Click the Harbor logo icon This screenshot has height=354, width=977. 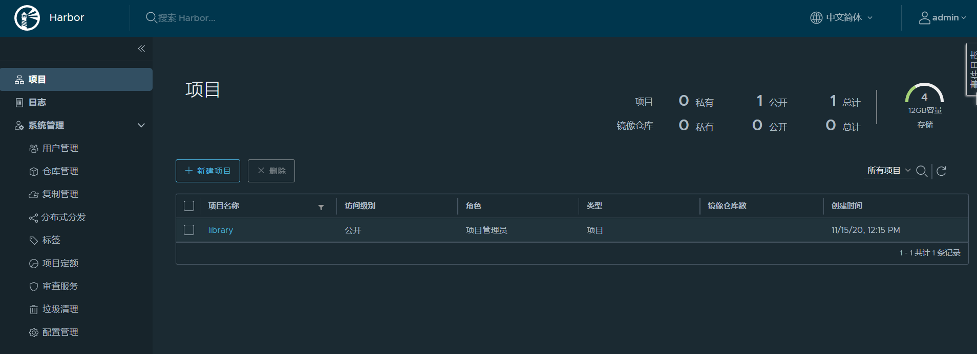pos(27,18)
